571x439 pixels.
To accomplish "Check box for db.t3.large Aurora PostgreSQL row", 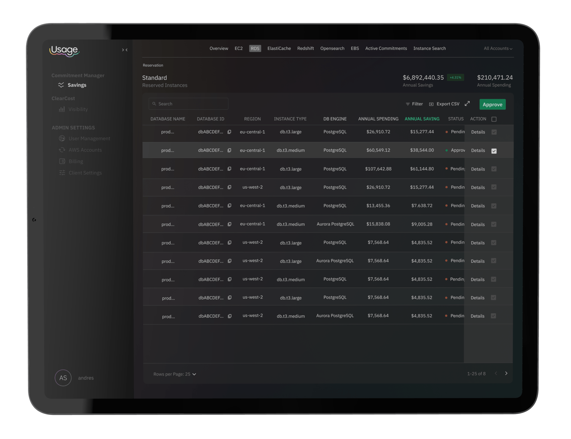I will 494,261.
